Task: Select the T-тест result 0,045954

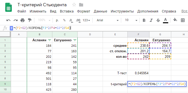Action: pos(138,73)
